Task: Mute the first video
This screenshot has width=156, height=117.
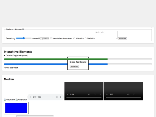Action: coord(89,94)
